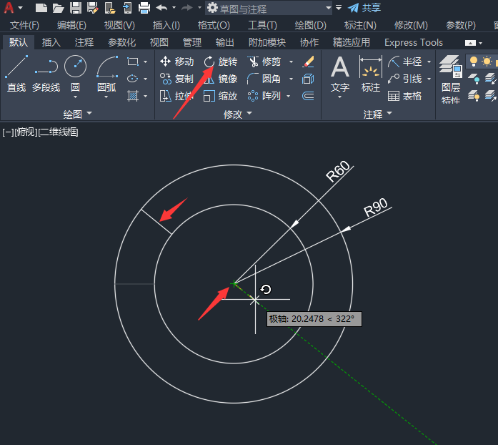The image size is (498, 445).
Task: Create a new drawing file
Action: [x=41, y=8]
